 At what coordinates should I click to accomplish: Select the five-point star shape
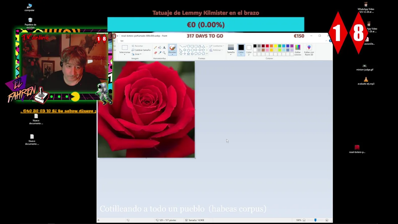click(x=188, y=54)
